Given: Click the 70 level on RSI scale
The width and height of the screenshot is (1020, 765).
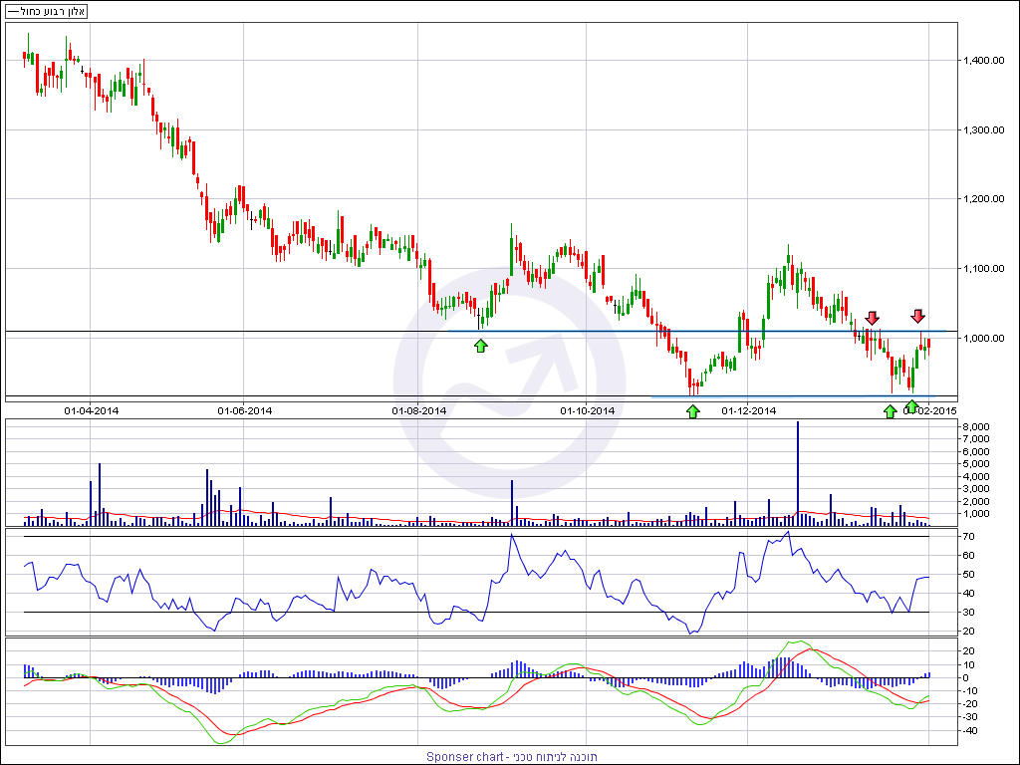Looking at the screenshot, I should click(x=969, y=537).
